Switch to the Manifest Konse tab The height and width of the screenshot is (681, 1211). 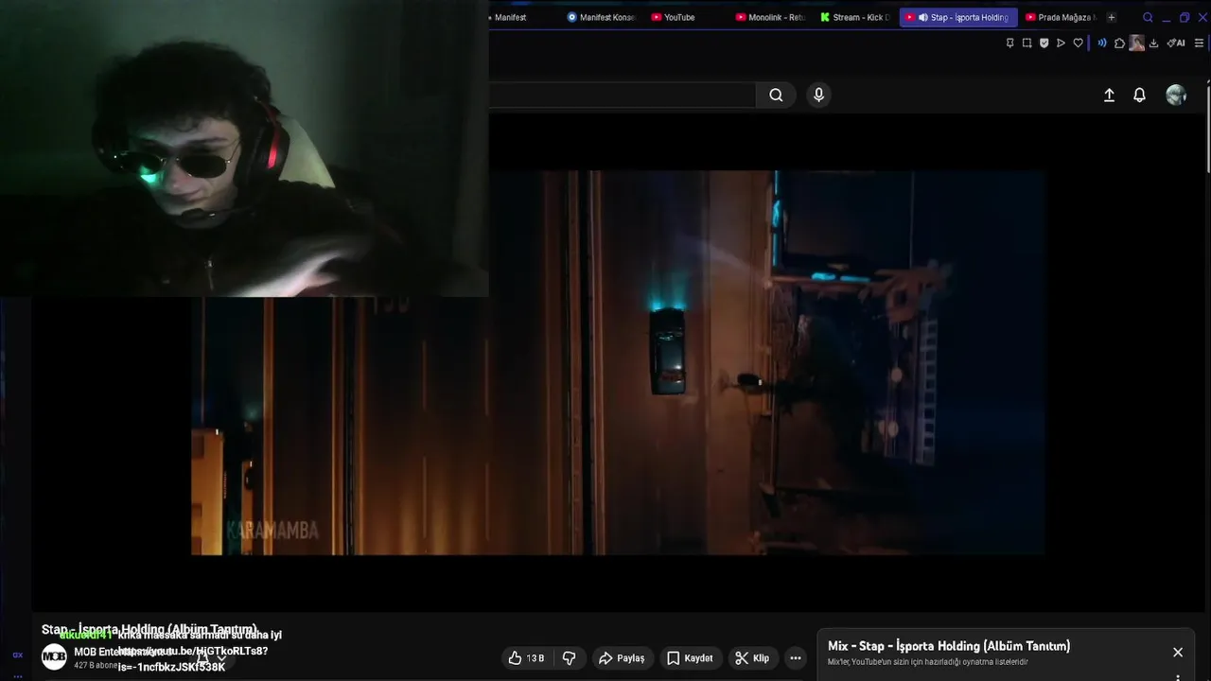[601, 17]
